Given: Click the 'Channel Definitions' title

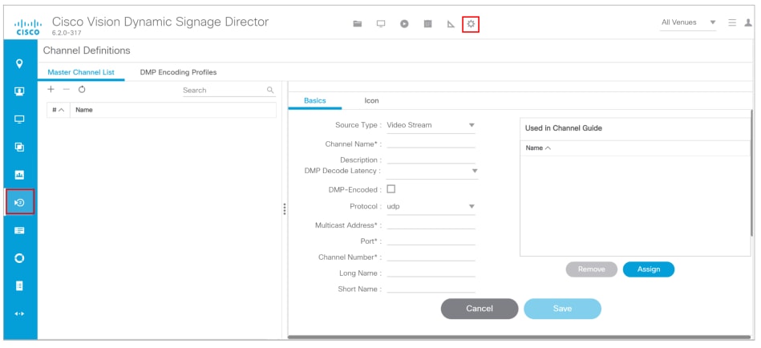Looking at the screenshot, I should 87,51.
